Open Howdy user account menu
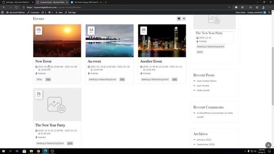Screen dimensions: 274x154 click(256, 12)
